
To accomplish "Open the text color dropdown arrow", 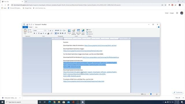I will [x=50, y=34].
